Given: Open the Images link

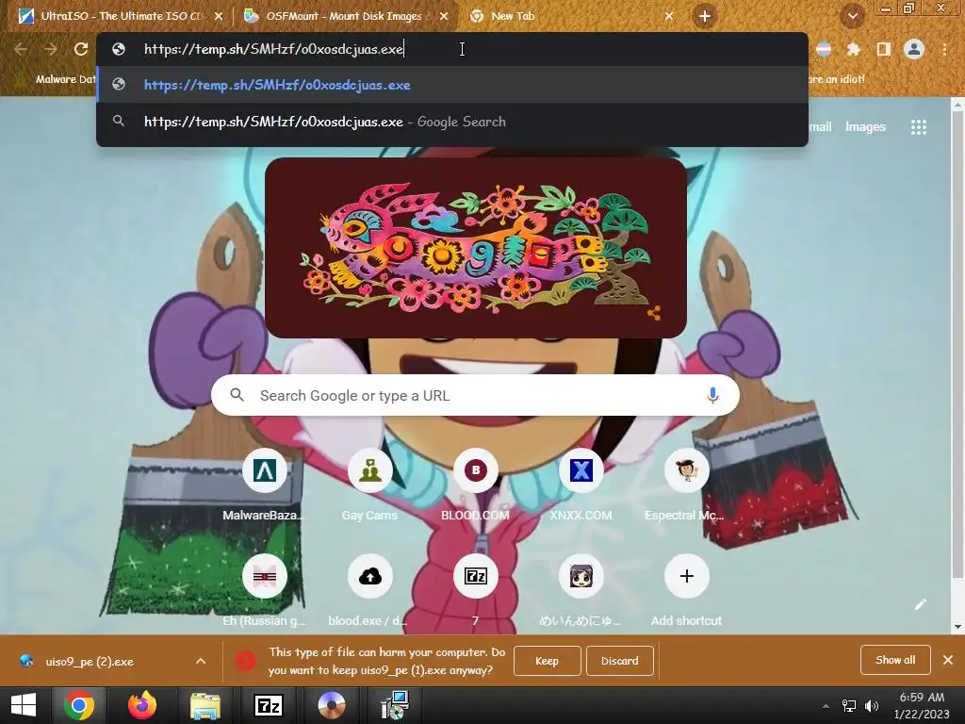Looking at the screenshot, I should click(x=865, y=127).
